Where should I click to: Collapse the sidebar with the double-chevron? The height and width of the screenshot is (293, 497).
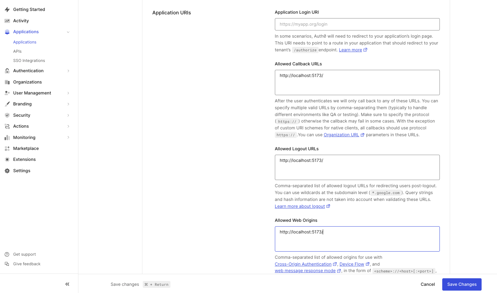pyautogui.click(x=67, y=284)
